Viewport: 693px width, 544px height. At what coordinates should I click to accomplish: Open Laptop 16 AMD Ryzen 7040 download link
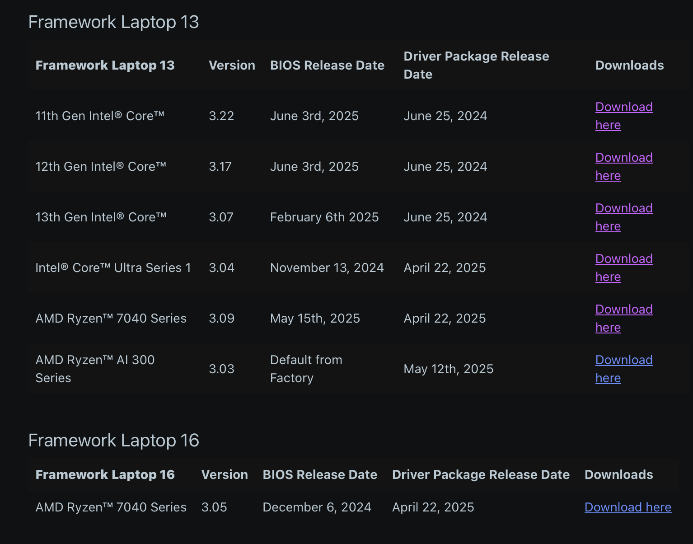627,507
